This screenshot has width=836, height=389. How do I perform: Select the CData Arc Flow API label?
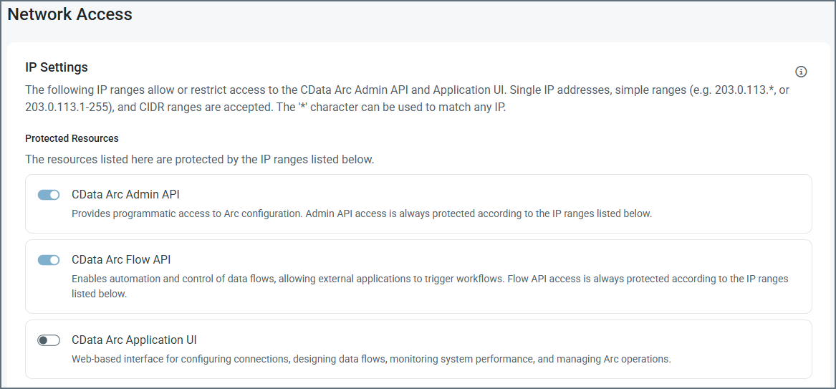coord(121,259)
